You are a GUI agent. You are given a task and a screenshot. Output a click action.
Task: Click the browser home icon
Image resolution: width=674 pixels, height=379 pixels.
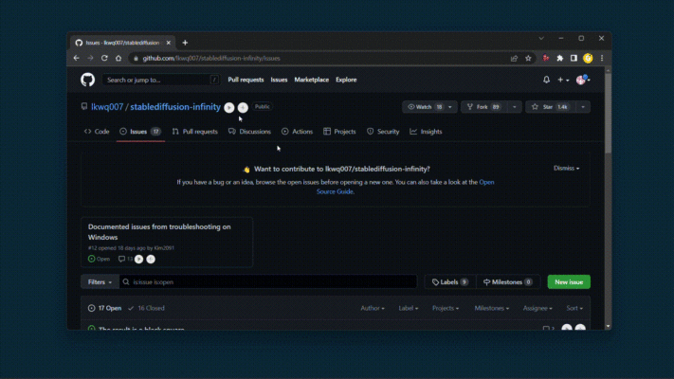click(x=118, y=58)
